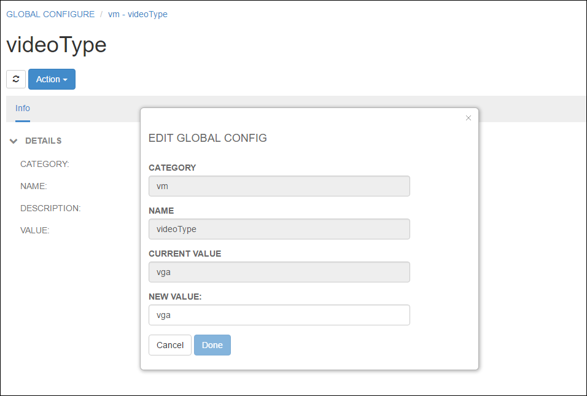Click the read-only Name field in dialog
Viewport: 587px width, 396px height.
point(279,229)
